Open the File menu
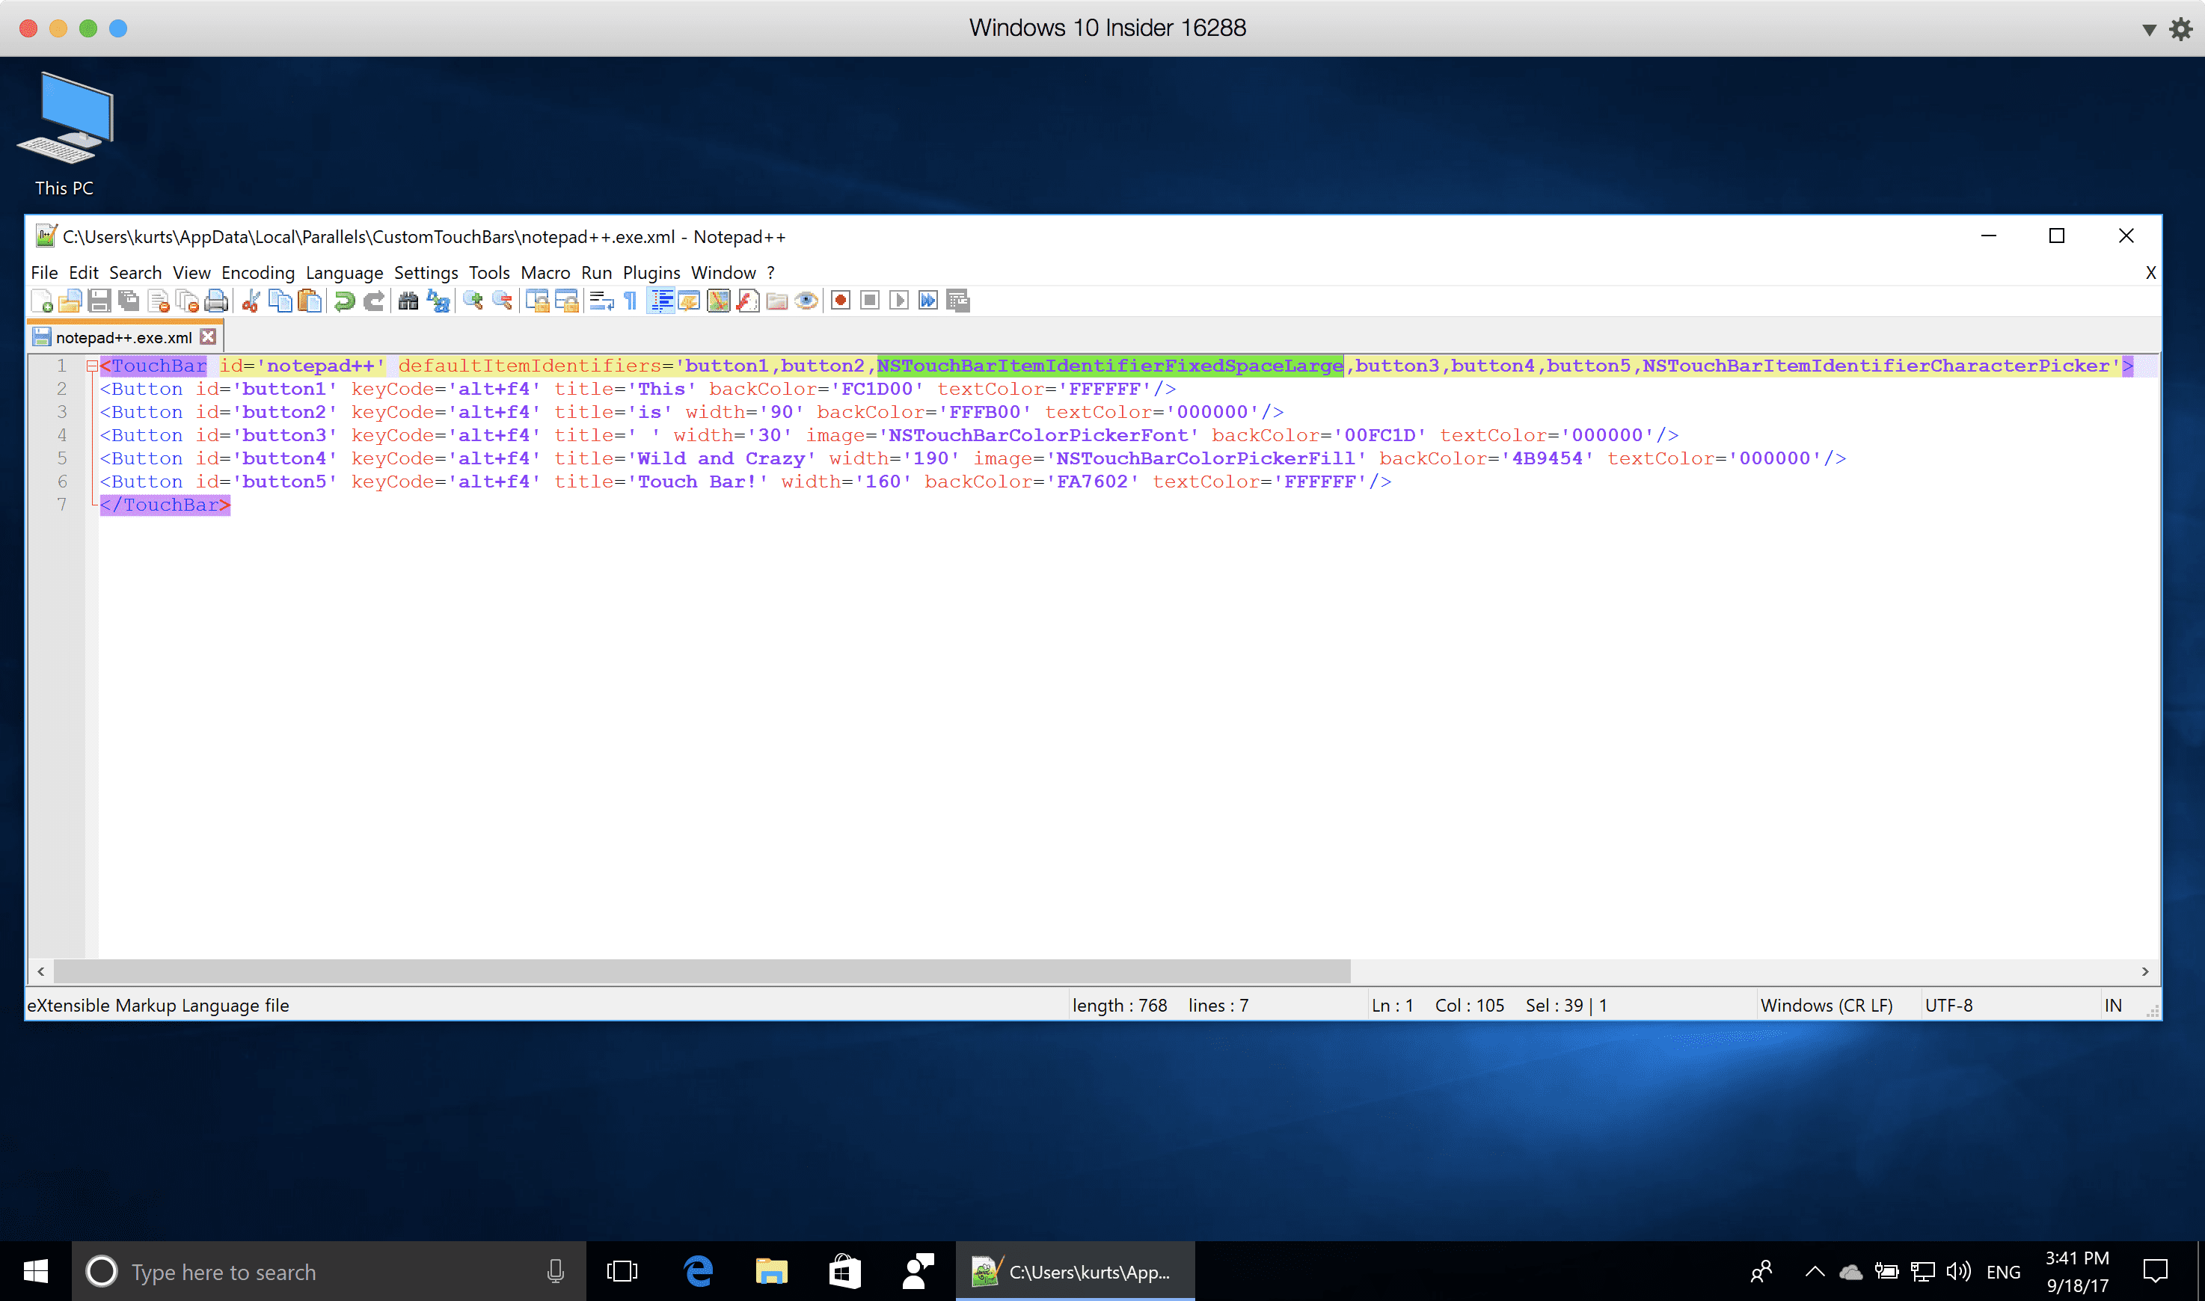 click(x=44, y=273)
